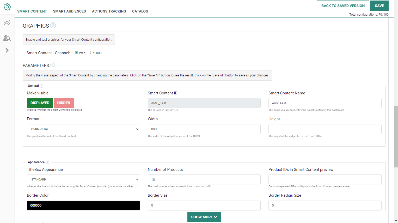The height and width of the screenshot is (223, 398).
Task: Open the TitleBox Appearance dropdown
Action: 83,180
